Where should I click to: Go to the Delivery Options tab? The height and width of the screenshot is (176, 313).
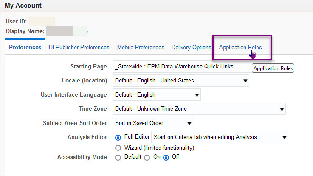(x=191, y=48)
